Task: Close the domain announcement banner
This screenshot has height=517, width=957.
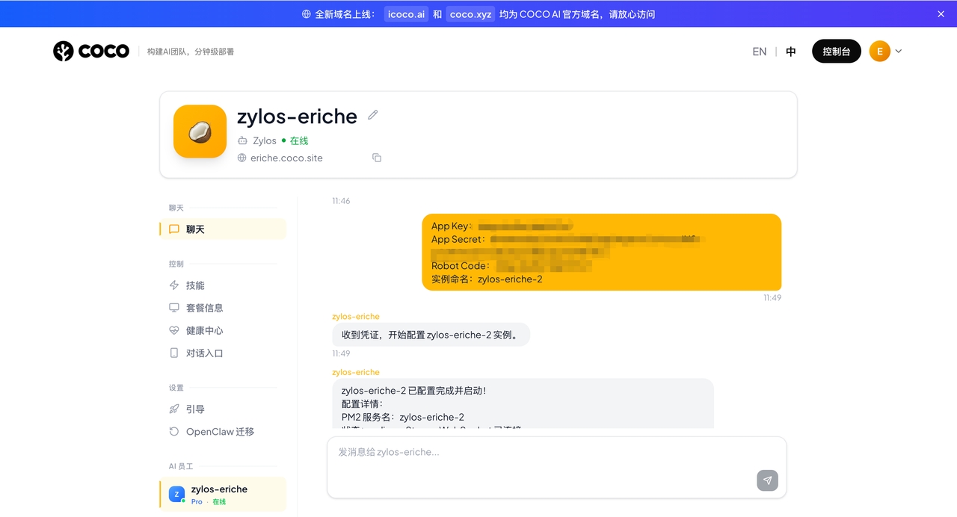Action: point(941,13)
